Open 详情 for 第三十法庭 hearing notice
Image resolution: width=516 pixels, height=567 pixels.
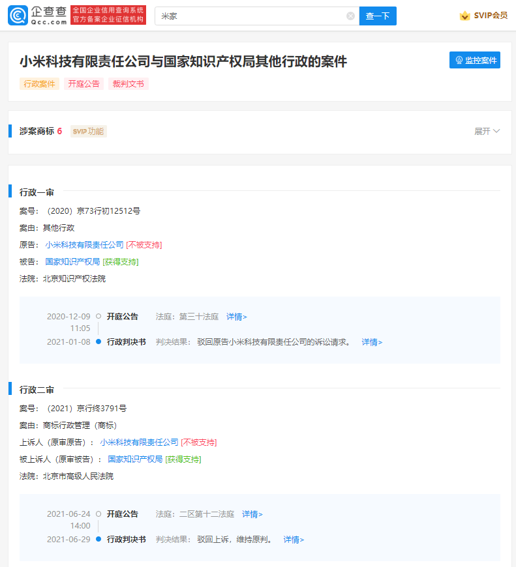237,317
